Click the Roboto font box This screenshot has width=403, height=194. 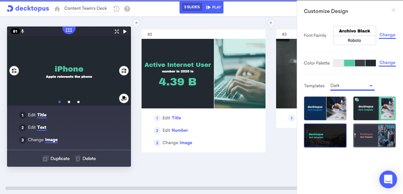pos(355,40)
